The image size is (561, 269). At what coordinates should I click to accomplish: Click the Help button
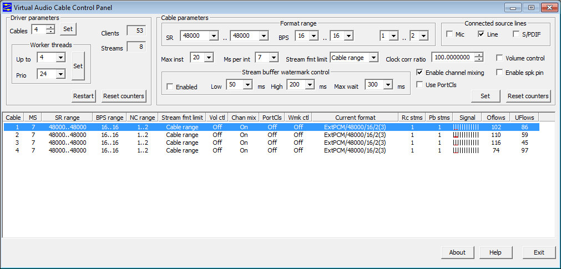tap(496, 252)
